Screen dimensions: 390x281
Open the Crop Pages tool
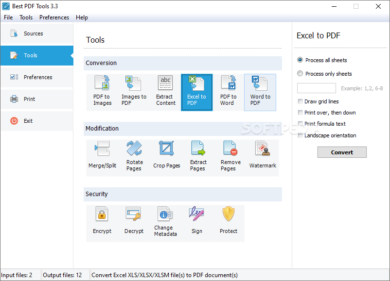pyautogui.click(x=166, y=158)
